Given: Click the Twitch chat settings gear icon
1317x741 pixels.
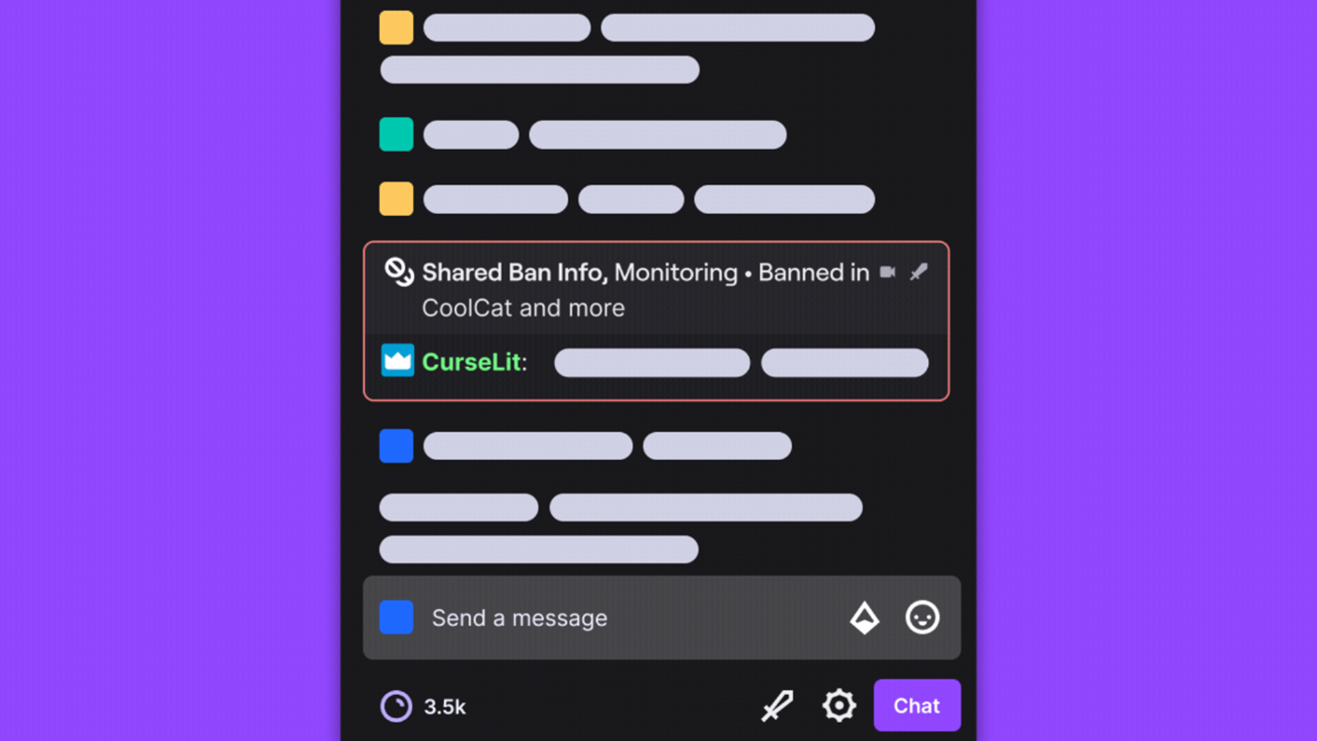Looking at the screenshot, I should (840, 706).
